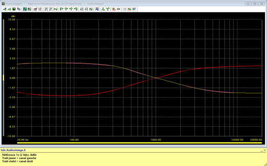This screenshot has width=267, height=166.
Task: Click the 'Info Audiovintage.fr' panel title
Action: coord(13,150)
